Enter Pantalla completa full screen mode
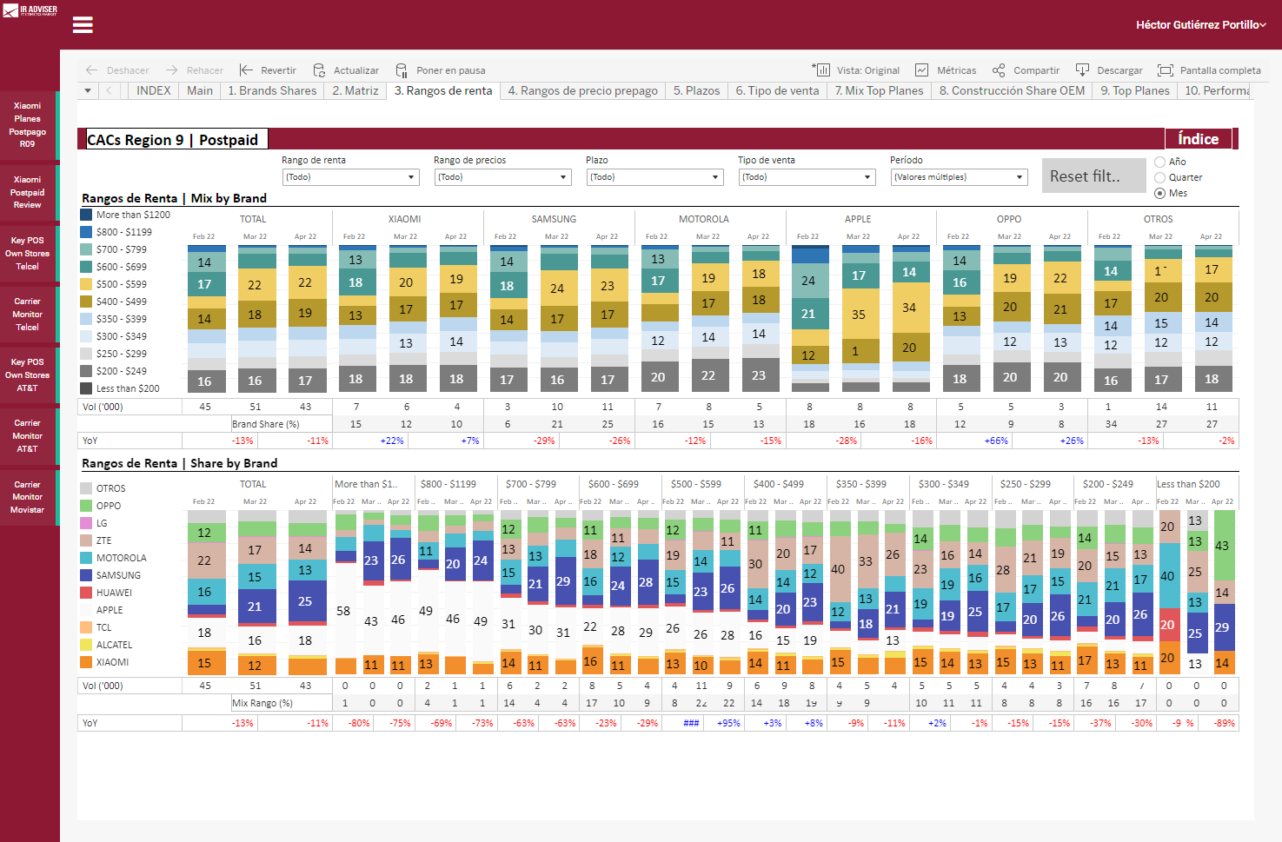 click(x=1165, y=70)
